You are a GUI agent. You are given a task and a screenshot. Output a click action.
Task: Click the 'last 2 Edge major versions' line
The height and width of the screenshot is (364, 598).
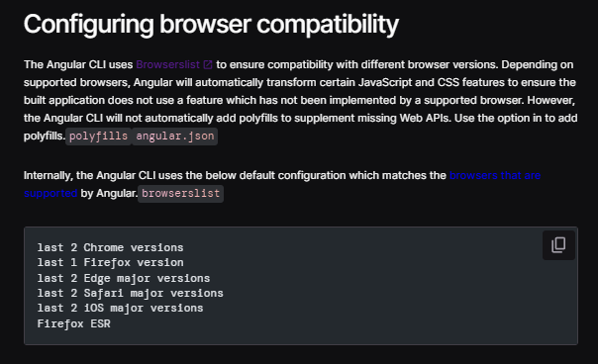124,278
